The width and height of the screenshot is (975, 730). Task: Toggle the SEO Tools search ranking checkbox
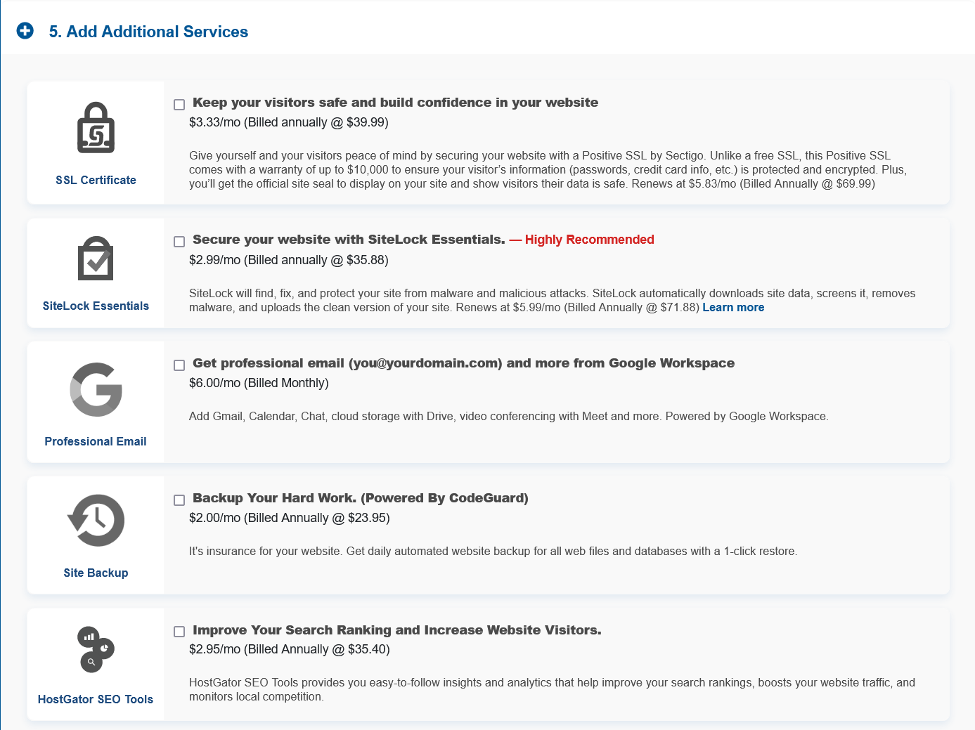pos(179,632)
